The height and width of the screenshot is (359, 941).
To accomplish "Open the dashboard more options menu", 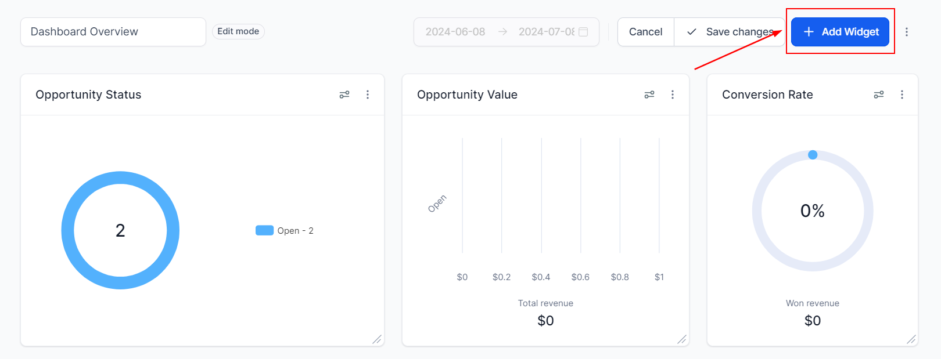I will coord(907,32).
